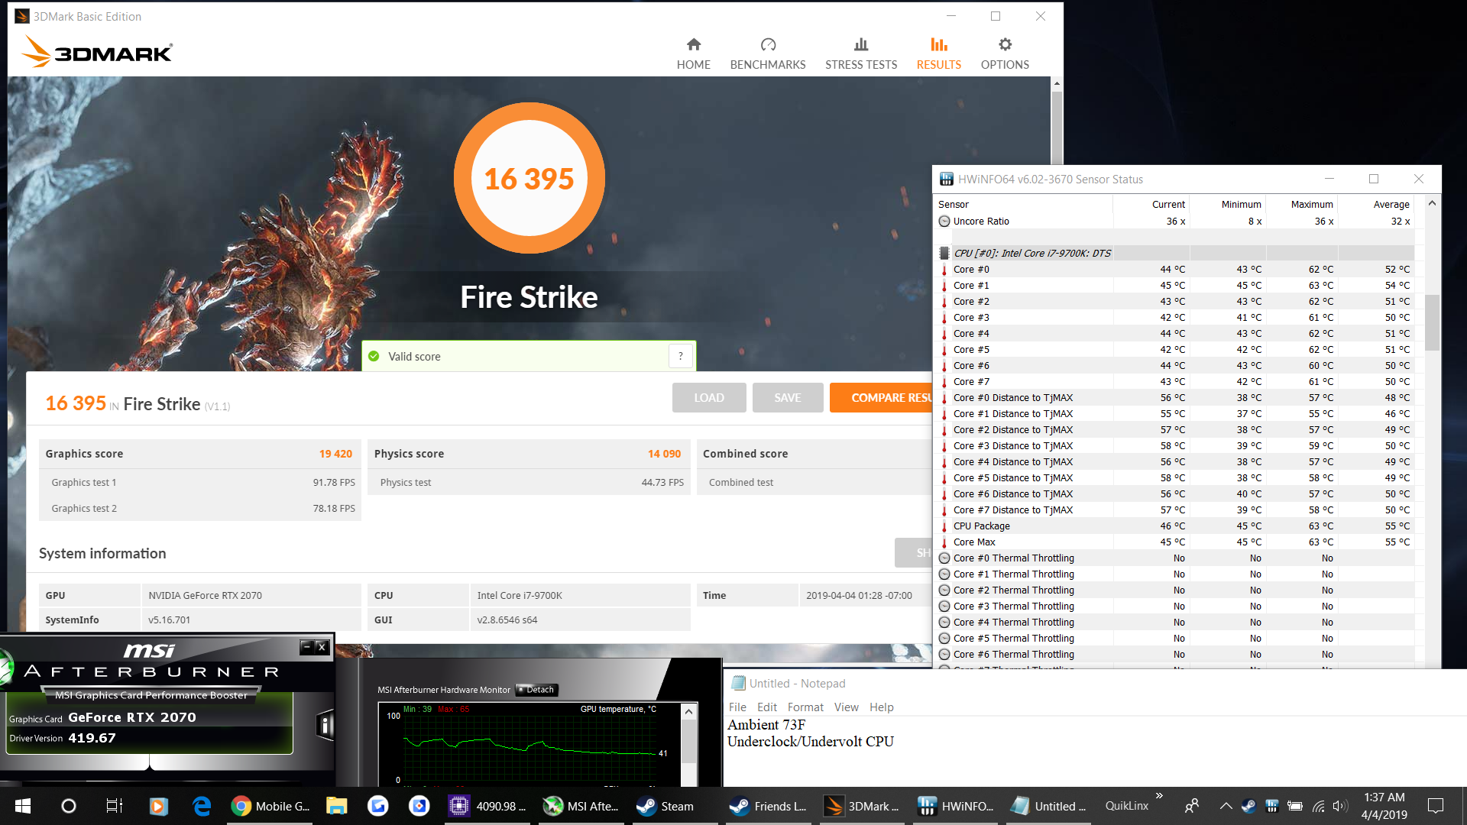Click HWiNFO Average column header
This screenshot has width=1467, height=825.
tap(1376, 204)
